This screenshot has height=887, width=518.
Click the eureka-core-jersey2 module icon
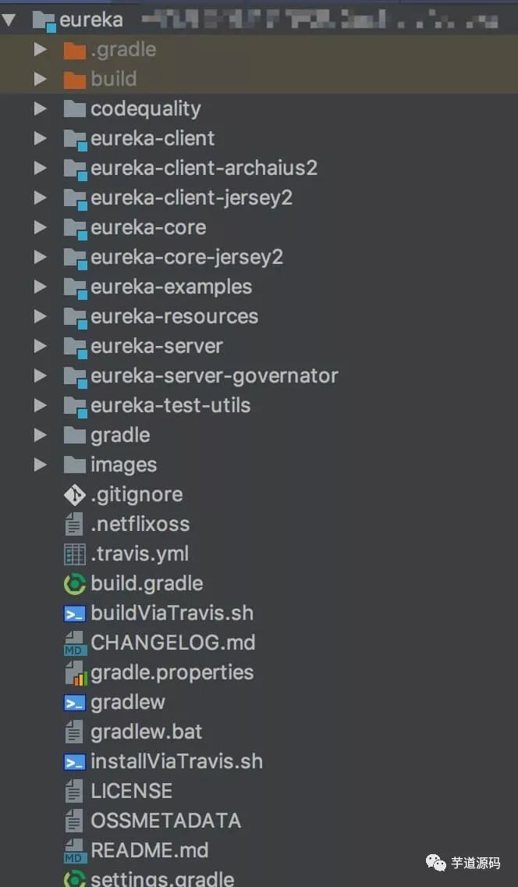click(75, 258)
